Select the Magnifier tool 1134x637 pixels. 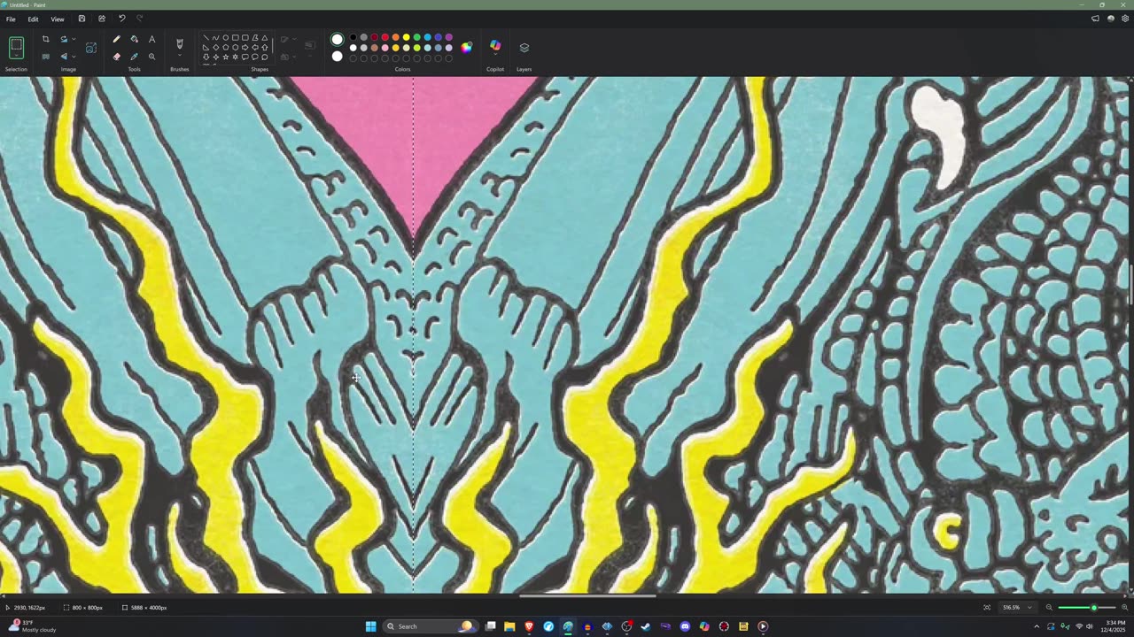pos(151,57)
